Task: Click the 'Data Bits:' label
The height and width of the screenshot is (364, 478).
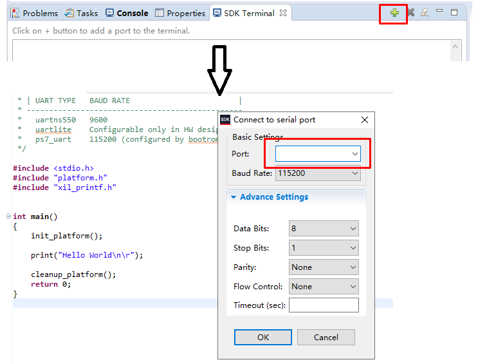Action: coord(251,229)
